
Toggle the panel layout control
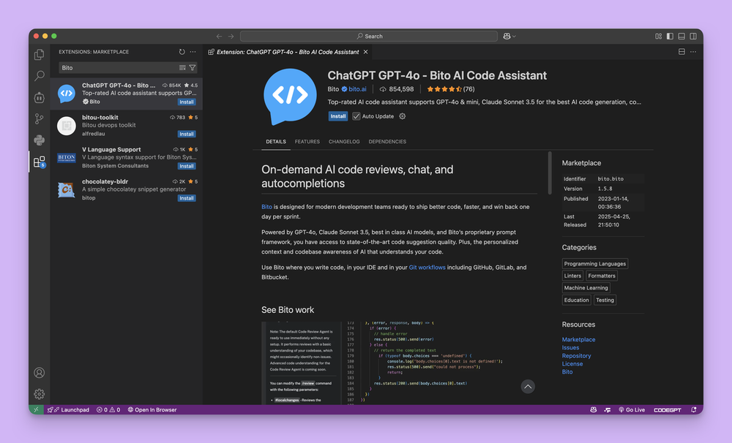pos(681,35)
